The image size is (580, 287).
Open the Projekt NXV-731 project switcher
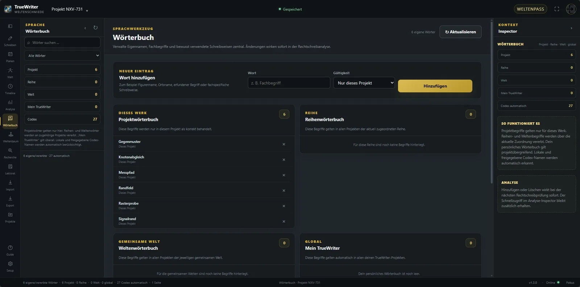coord(70,9)
